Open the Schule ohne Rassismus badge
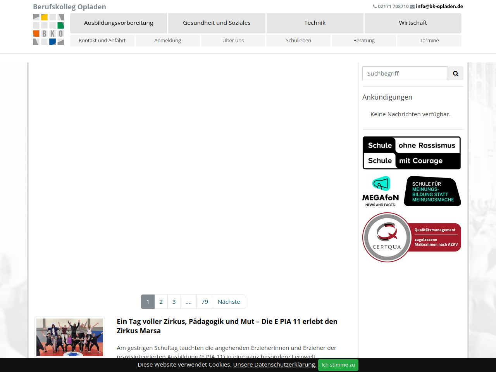The width and height of the screenshot is (496, 372). (412, 153)
